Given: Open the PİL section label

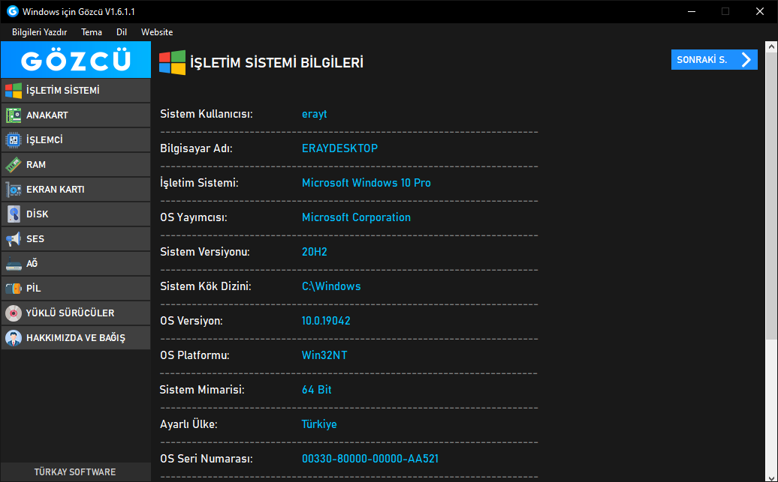Looking at the screenshot, I should [33, 289].
